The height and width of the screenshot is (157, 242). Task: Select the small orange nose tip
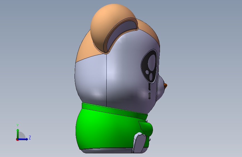pyautogui.click(x=166, y=86)
